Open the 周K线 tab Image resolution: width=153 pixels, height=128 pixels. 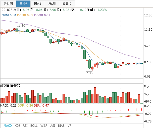point(38,4)
